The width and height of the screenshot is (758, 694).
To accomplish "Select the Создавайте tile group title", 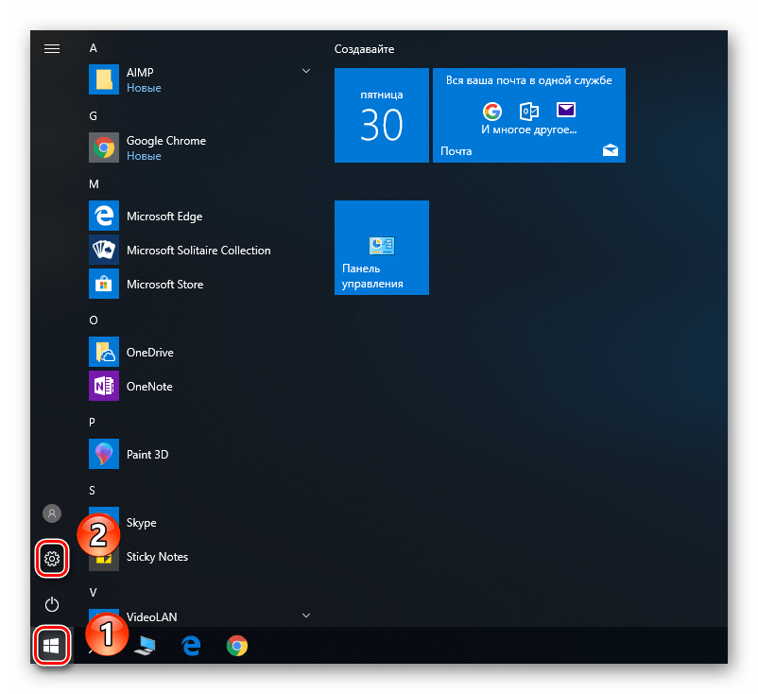I will 364,49.
